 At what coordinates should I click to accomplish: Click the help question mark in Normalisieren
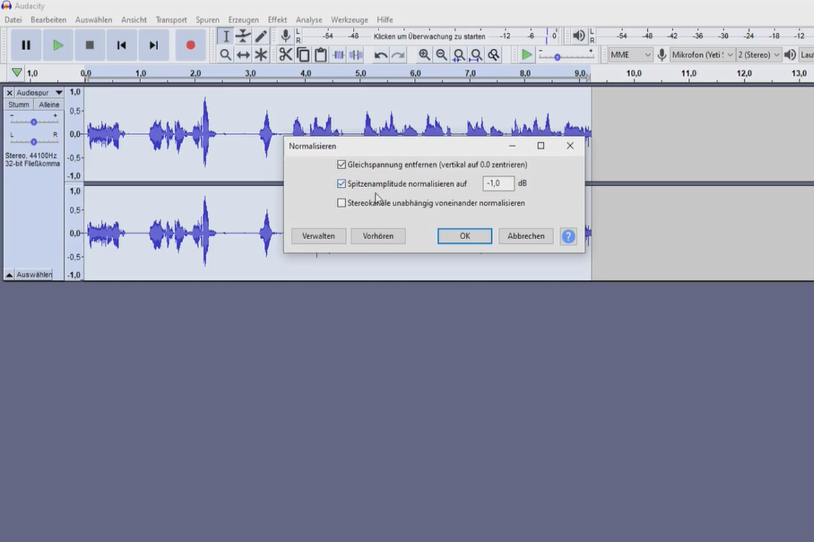pyautogui.click(x=568, y=236)
